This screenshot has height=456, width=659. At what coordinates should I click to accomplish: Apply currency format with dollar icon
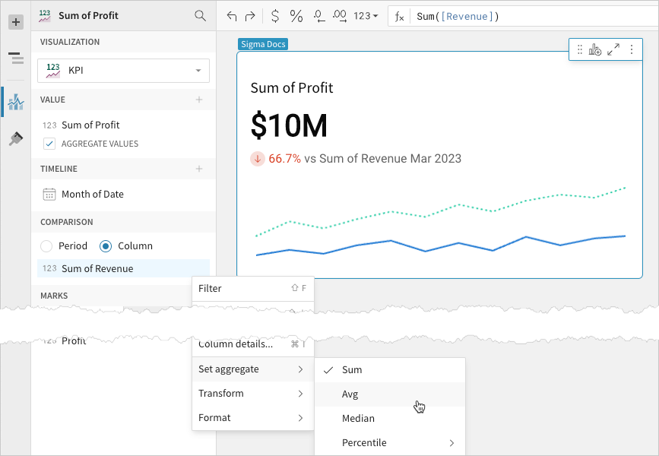point(274,16)
